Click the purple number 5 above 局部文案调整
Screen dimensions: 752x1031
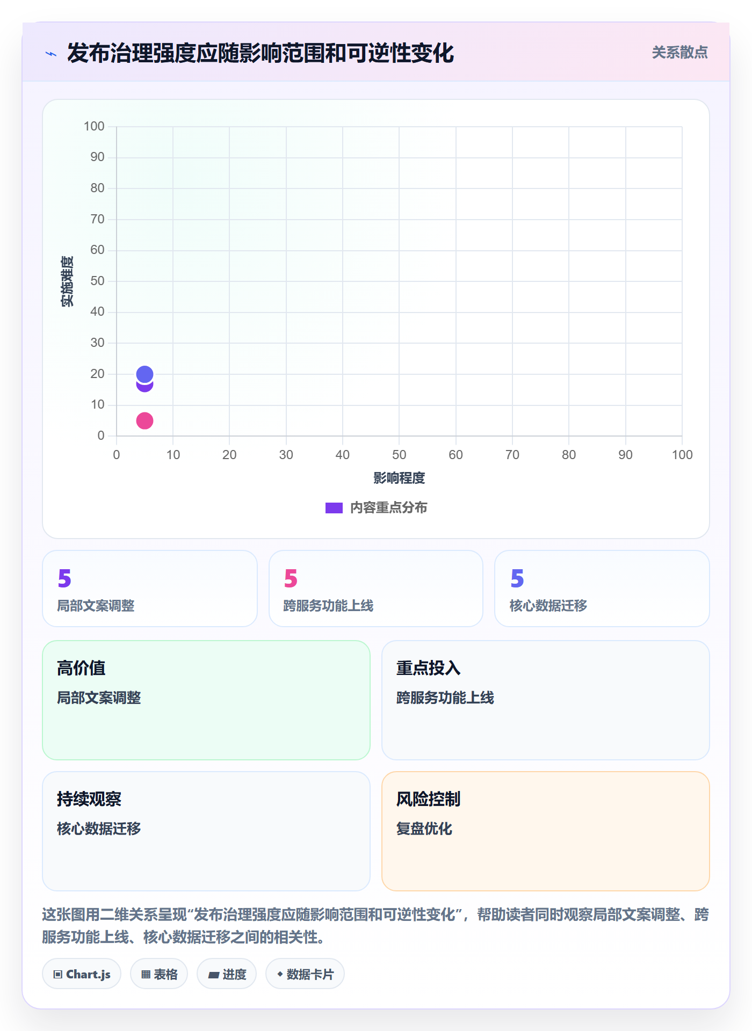click(x=64, y=578)
